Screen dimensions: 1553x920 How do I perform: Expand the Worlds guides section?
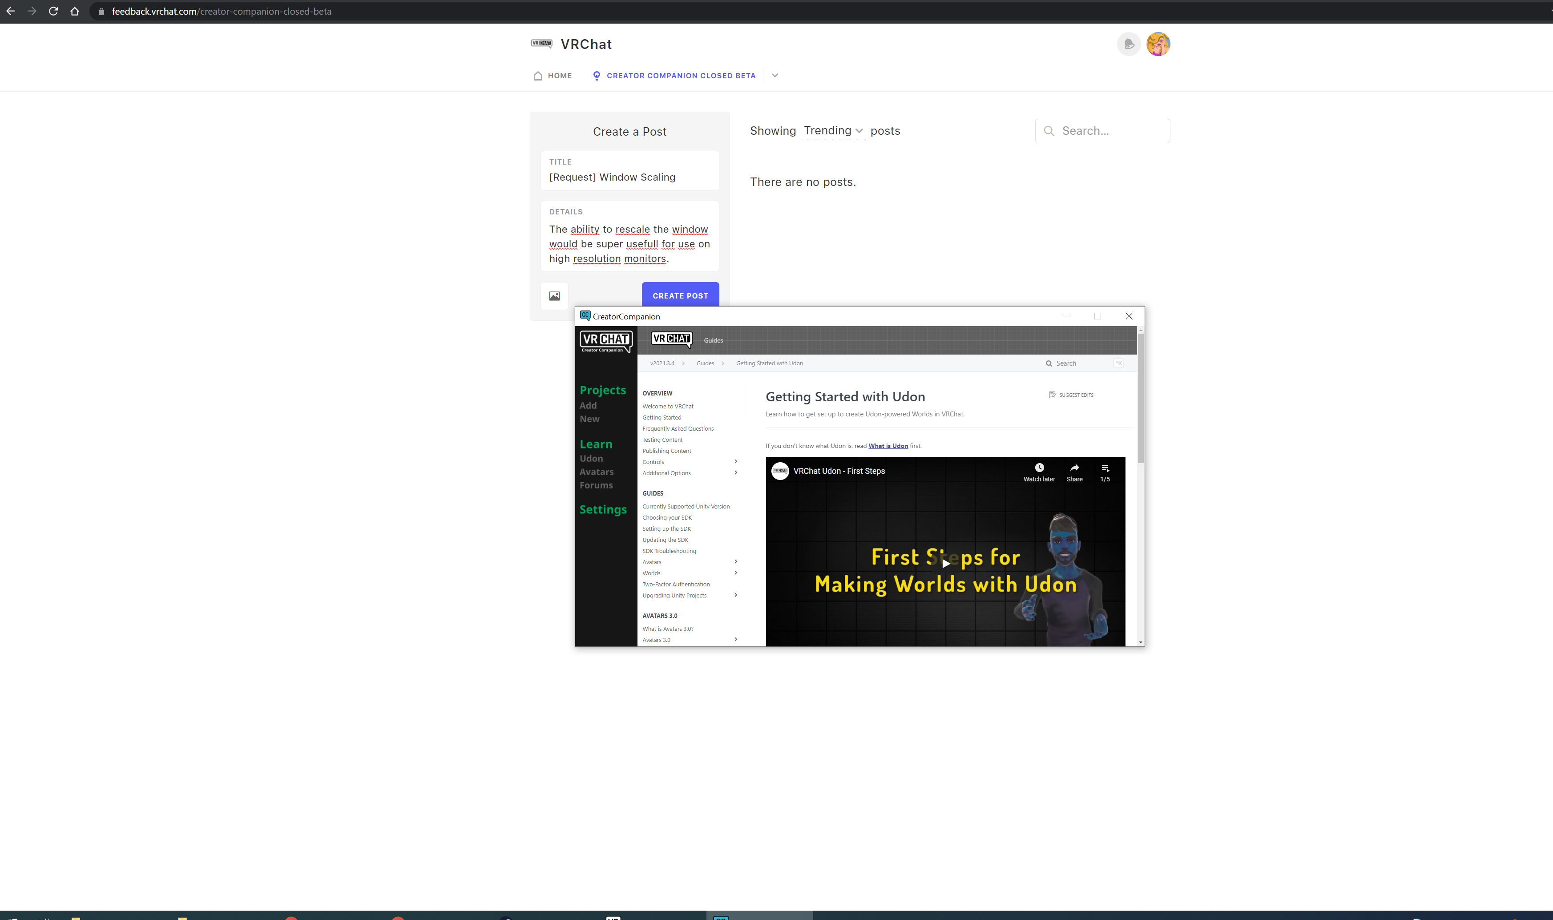point(735,573)
